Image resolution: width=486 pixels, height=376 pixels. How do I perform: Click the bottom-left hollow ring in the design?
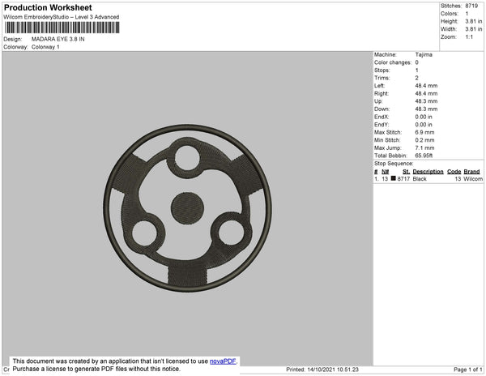[x=144, y=233]
